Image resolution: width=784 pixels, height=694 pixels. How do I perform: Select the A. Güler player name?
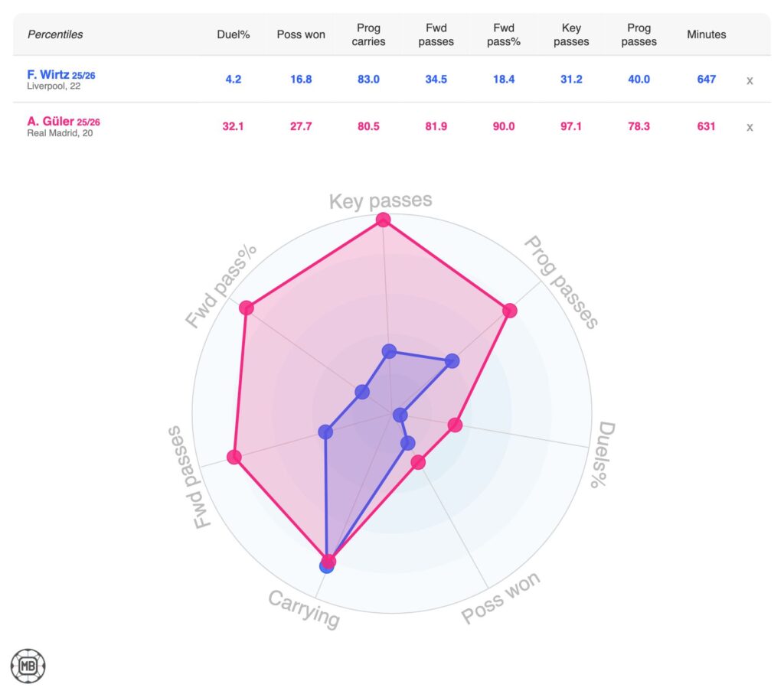[x=51, y=121]
